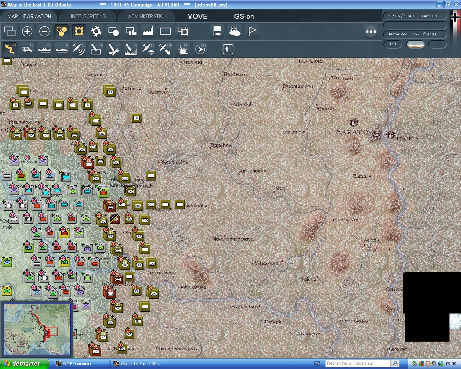Select the F2 rail movement mode
The image size is (461, 369).
click(27, 49)
